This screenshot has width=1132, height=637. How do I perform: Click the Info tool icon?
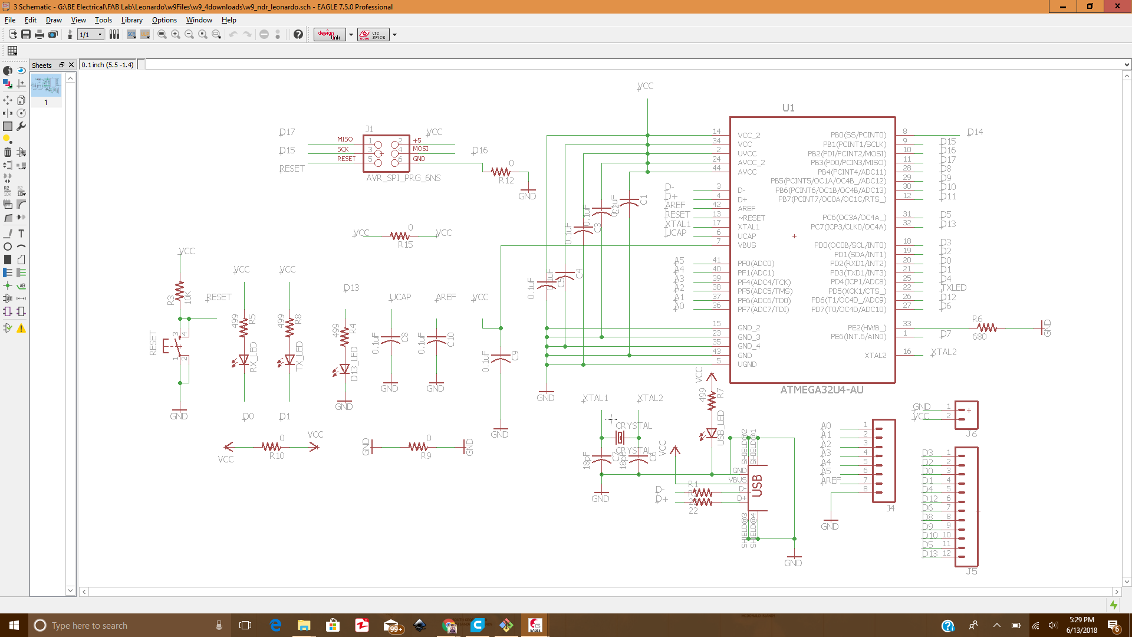[x=8, y=71]
